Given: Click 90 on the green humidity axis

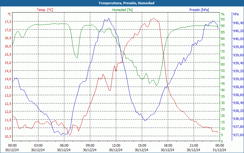Looking at the screenshot, I should pos(223,26).
